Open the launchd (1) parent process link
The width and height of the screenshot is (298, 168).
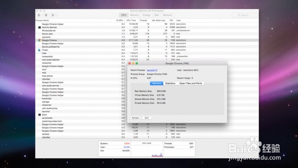[x=152, y=70]
